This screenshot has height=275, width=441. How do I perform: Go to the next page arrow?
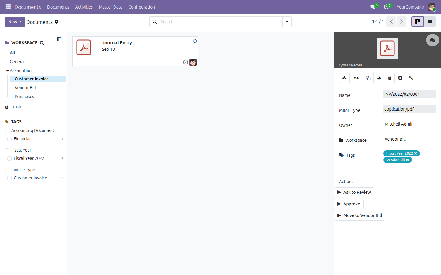pyautogui.click(x=401, y=21)
